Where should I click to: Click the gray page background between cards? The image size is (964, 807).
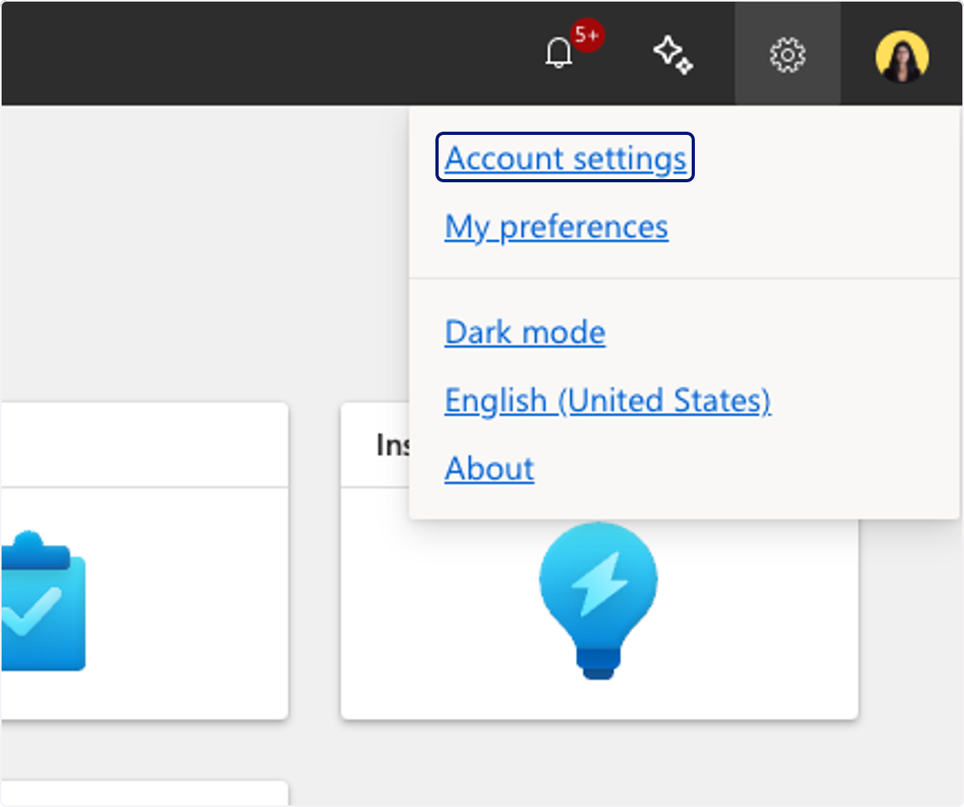(x=314, y=562)
